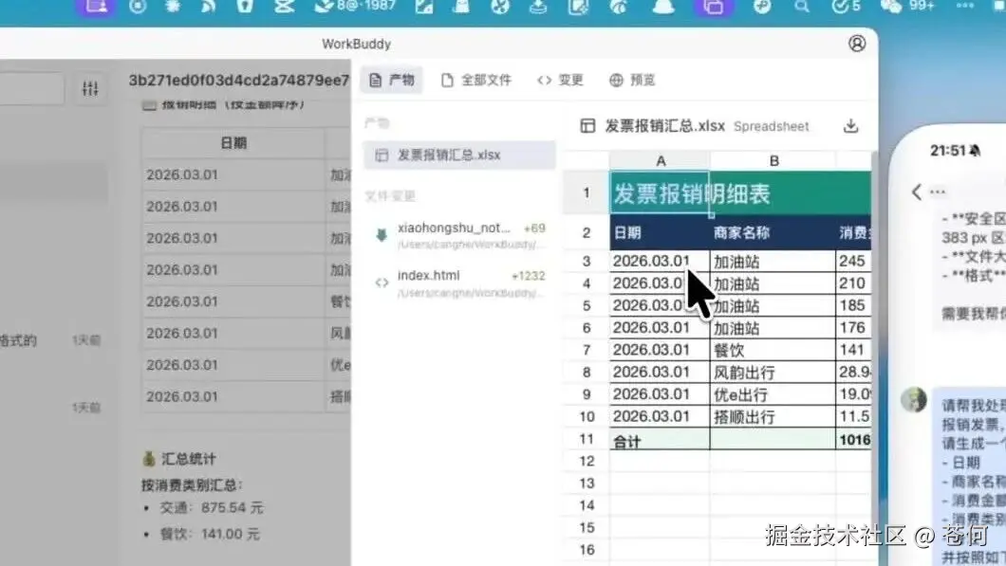Open the xiaohongshu_not... file change entry
This screenshot has height=566, width=1006.
(460, 235)
